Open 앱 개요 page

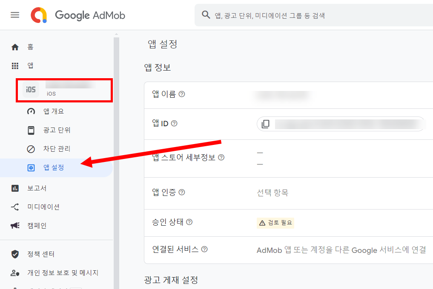click(x=54, y=111)
